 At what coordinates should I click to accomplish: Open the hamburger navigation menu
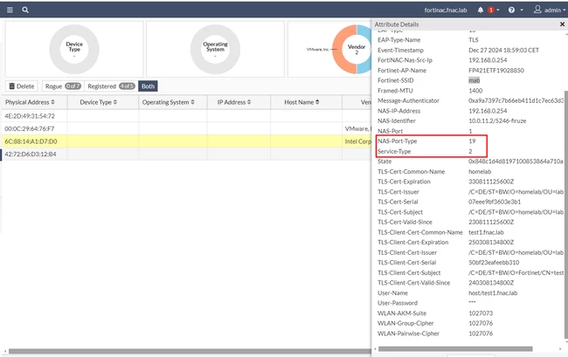[x=10, y=10]
